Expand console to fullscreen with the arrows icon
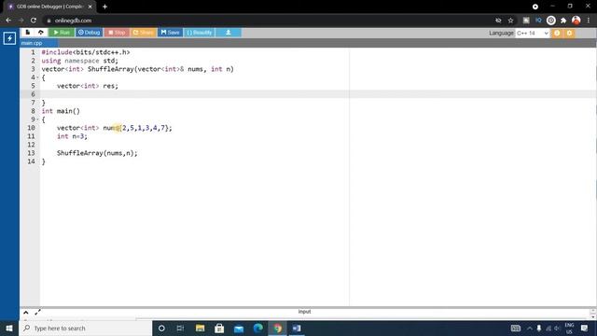597x336 pixels. 37,313
